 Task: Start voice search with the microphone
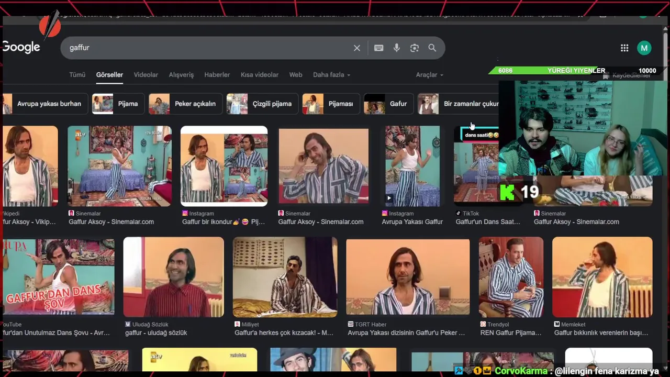click(397, 48)
